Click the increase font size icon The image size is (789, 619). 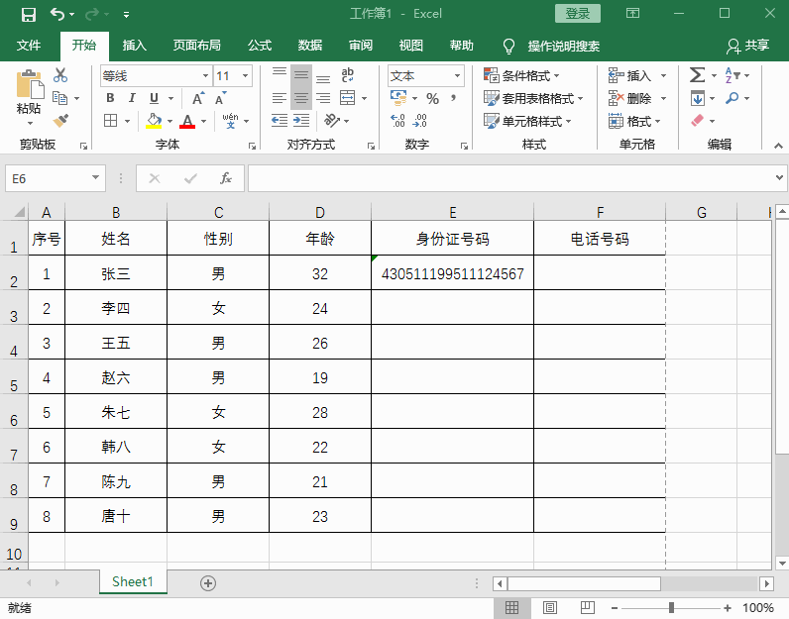(x=198, y=98)
